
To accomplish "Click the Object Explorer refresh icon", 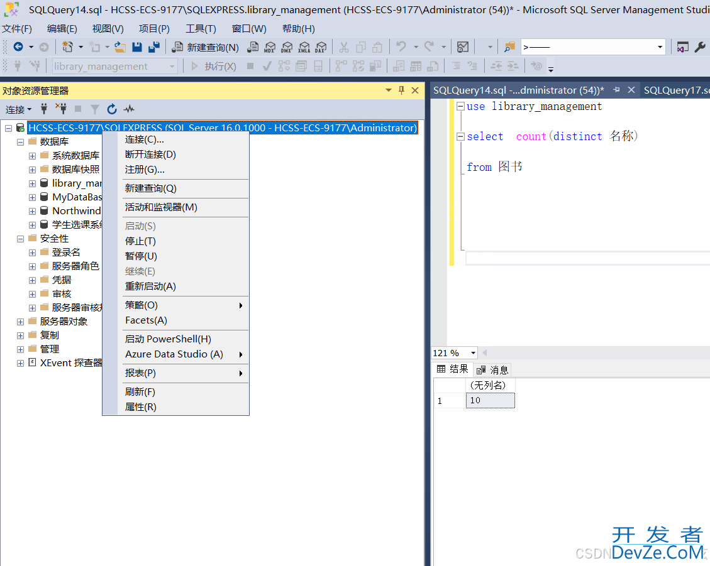I will (112, 109).
